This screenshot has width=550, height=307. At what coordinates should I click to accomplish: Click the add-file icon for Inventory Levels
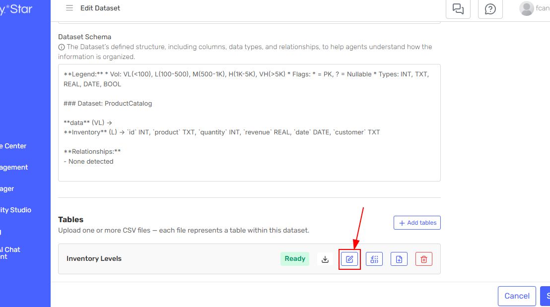click(399, 259)
